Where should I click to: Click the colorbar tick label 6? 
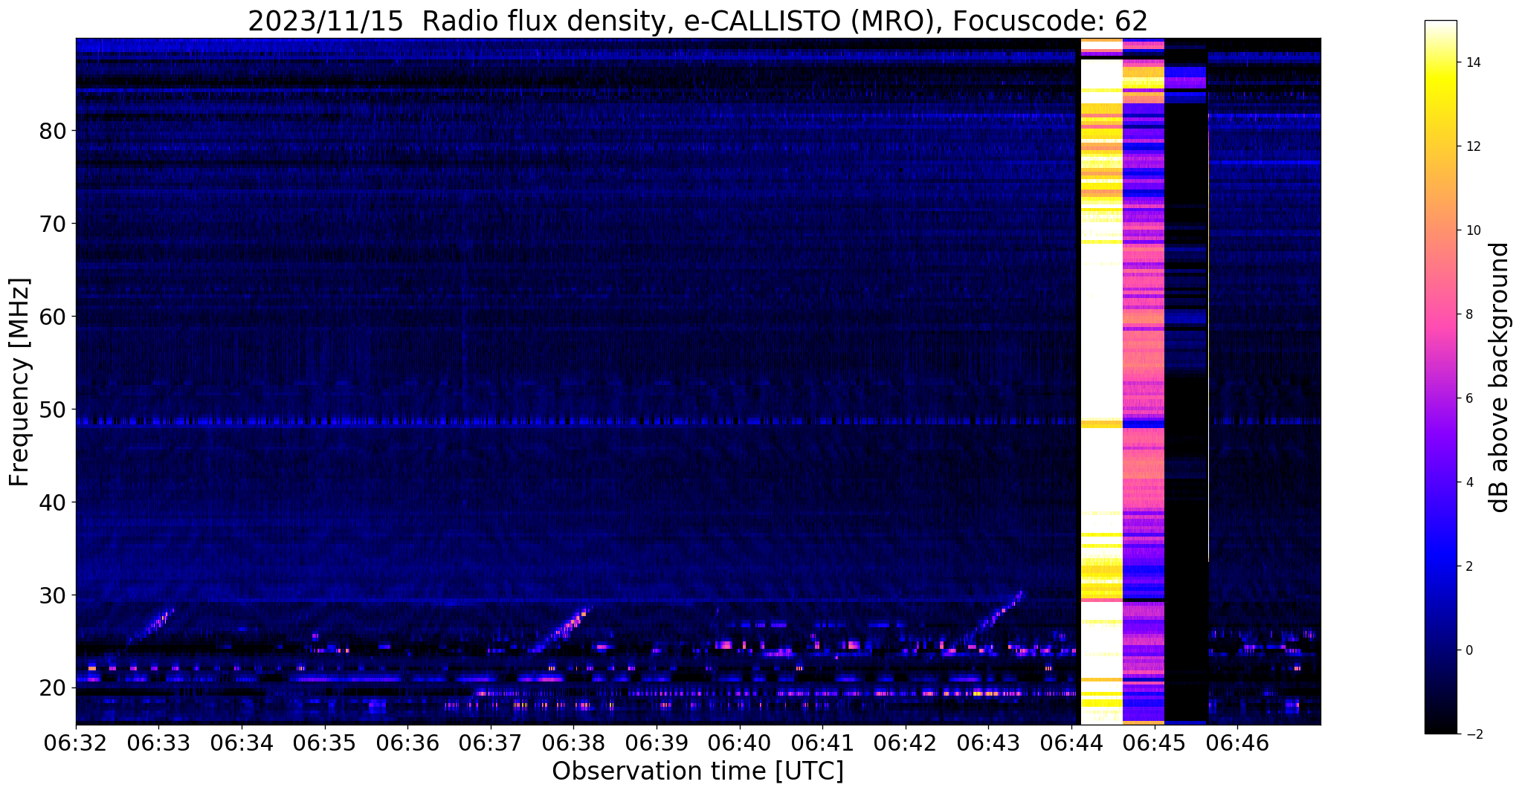click(x=1468, y=398)
